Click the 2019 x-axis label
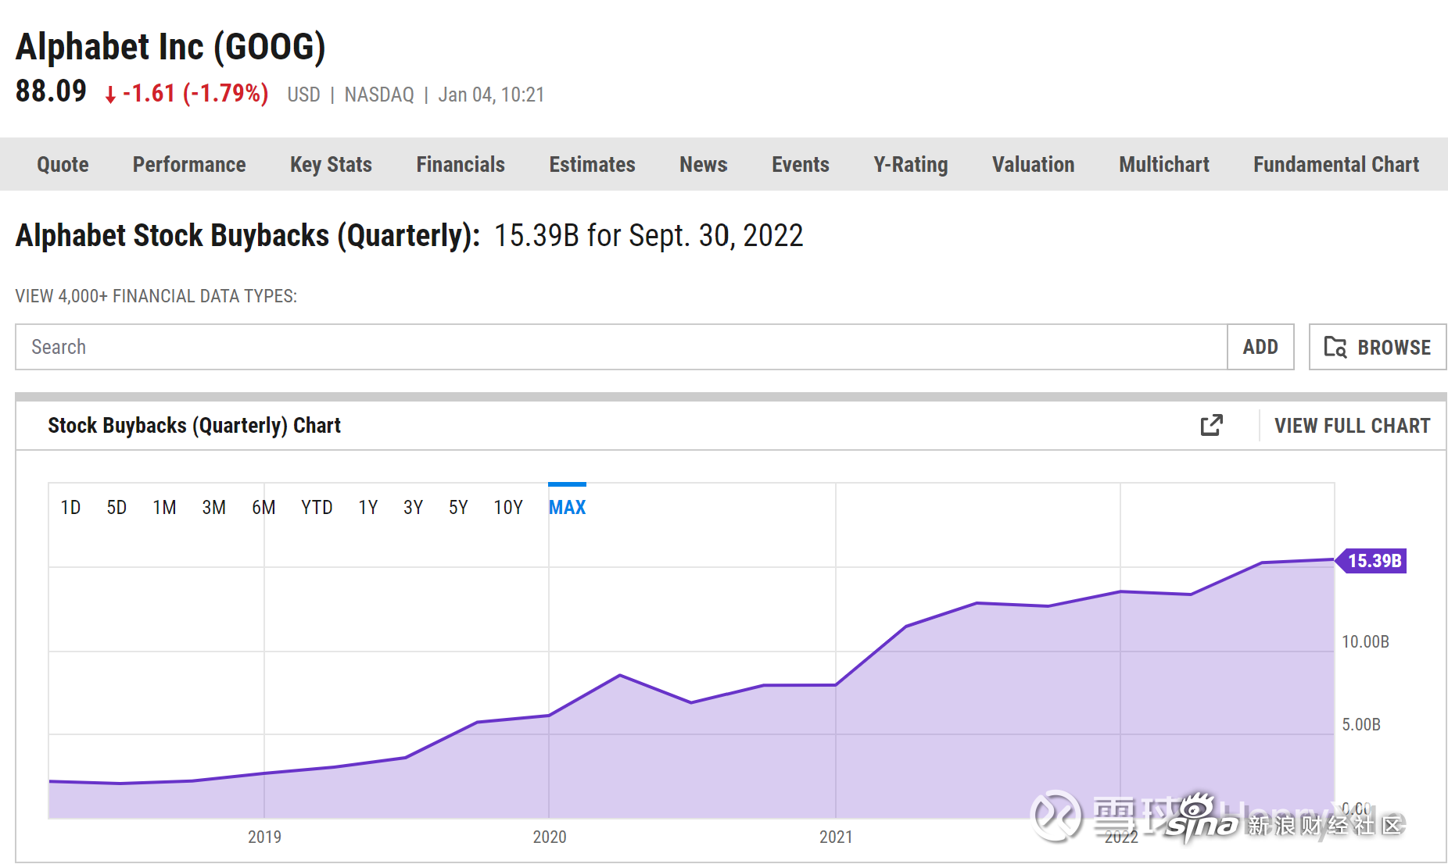This screenshot has width=1448, height=864. (x=264, y=837)
